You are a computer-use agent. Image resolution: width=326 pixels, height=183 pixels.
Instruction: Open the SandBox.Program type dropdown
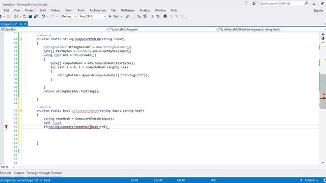pos(164,29)
